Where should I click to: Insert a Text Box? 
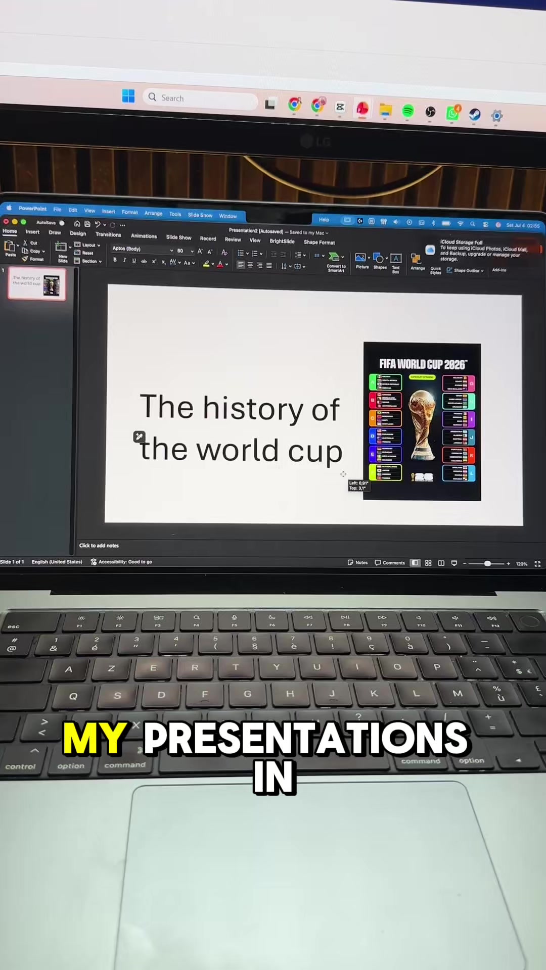click(x=396, y=263)
